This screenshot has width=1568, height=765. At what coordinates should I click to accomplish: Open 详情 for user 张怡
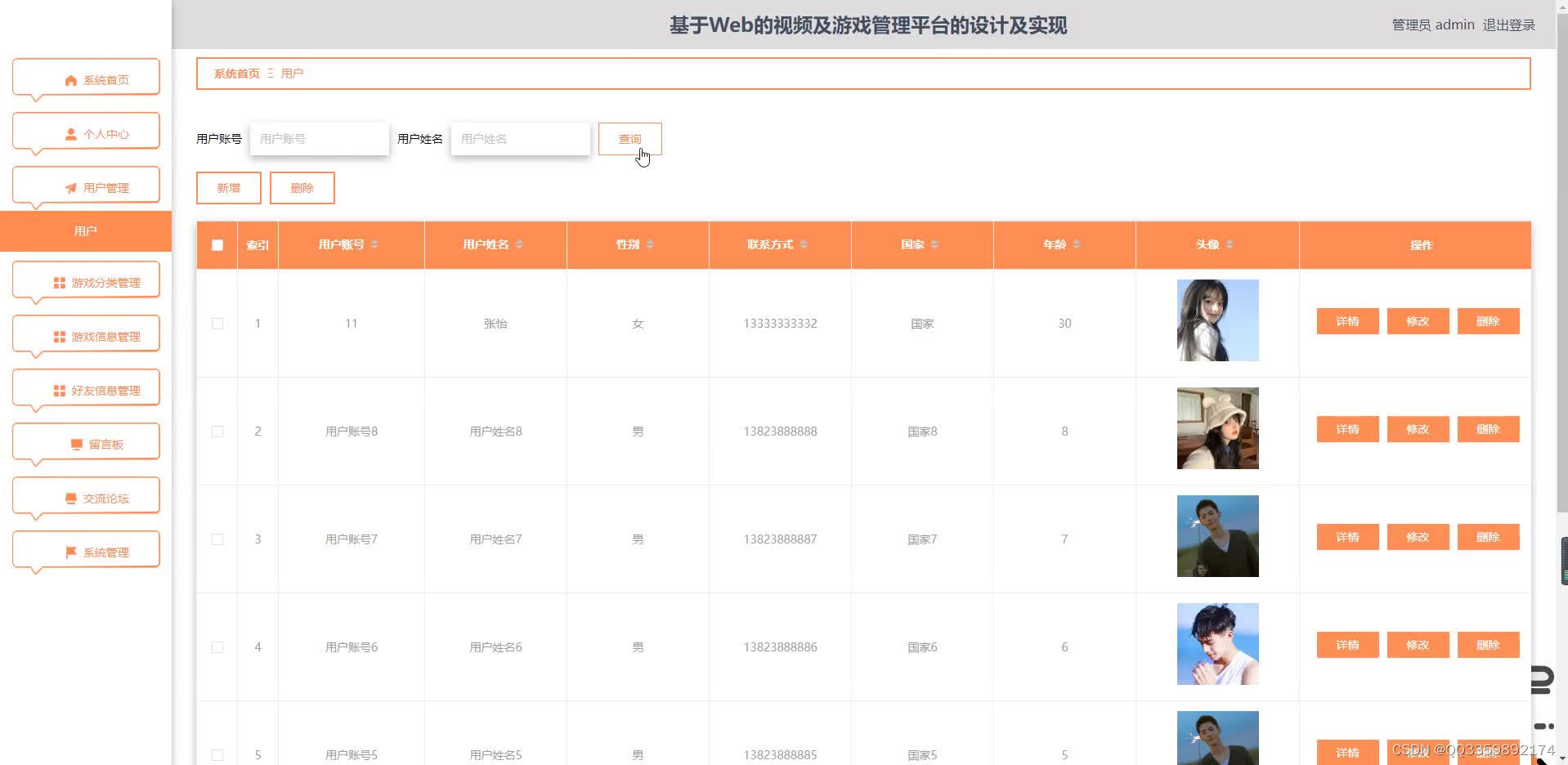click(1348, 321)
